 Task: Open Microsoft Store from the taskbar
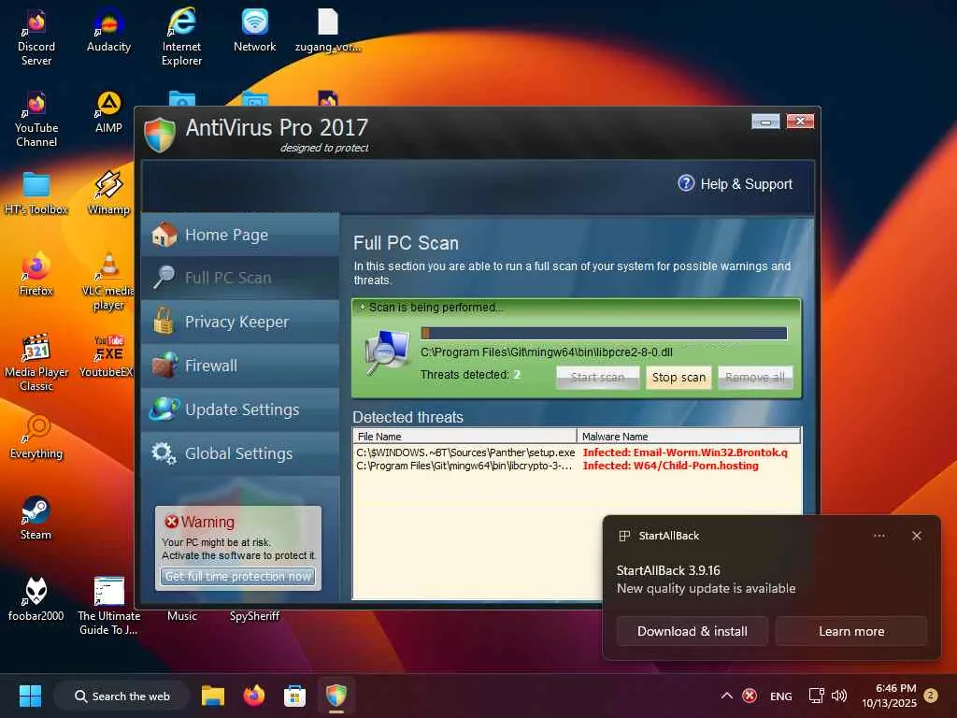294,696
